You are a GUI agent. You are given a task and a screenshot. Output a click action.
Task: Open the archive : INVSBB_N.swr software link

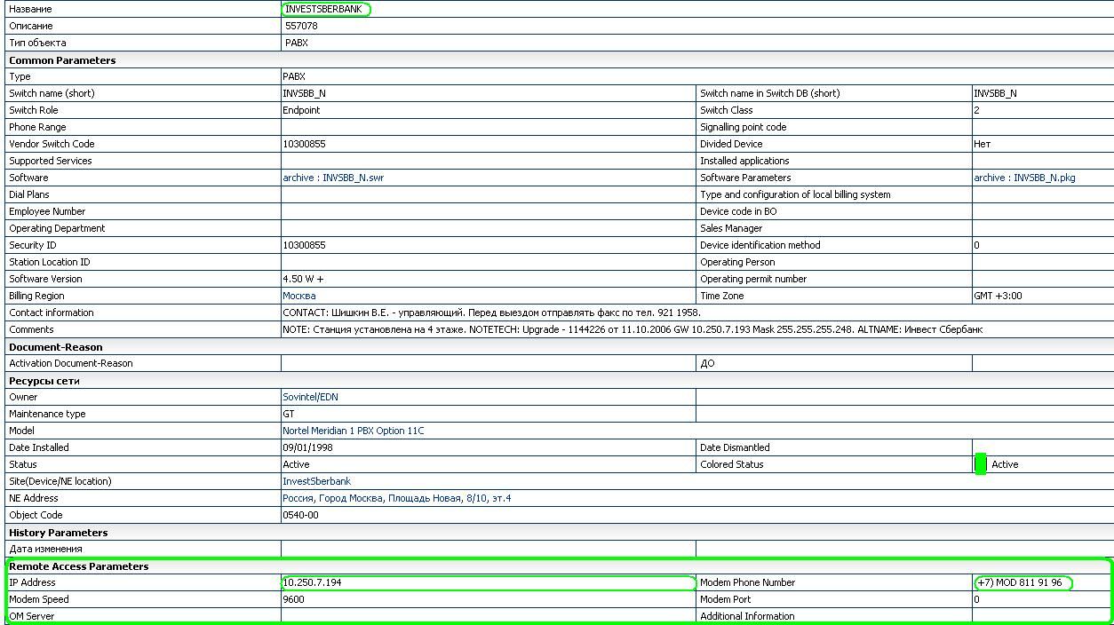pos(333,178)
